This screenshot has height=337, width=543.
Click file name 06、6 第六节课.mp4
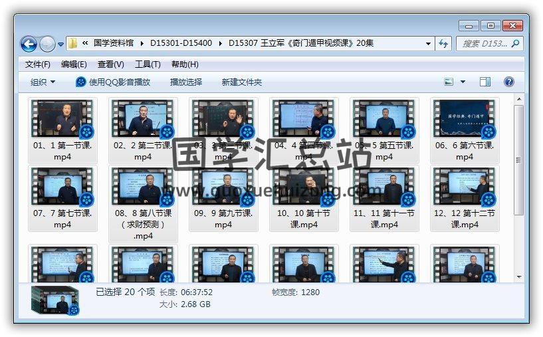tap(465, 151)
